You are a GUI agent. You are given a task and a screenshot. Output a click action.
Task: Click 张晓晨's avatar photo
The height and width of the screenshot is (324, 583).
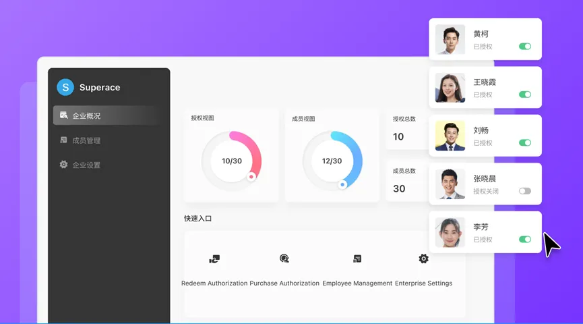[450, 184]
